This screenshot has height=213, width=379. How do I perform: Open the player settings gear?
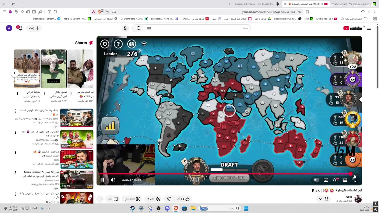tap(335, 180)
